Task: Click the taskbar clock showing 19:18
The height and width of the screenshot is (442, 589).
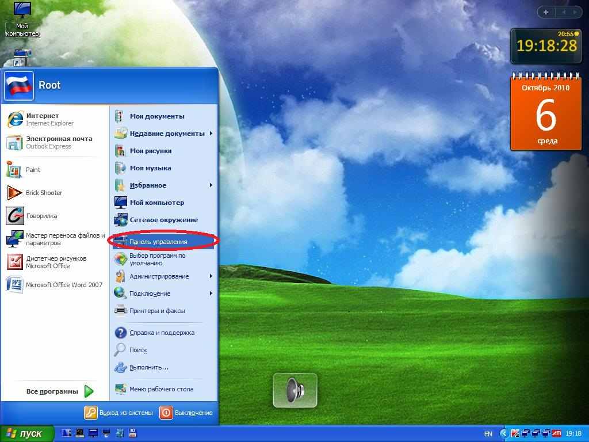Action: pos(573,434)
